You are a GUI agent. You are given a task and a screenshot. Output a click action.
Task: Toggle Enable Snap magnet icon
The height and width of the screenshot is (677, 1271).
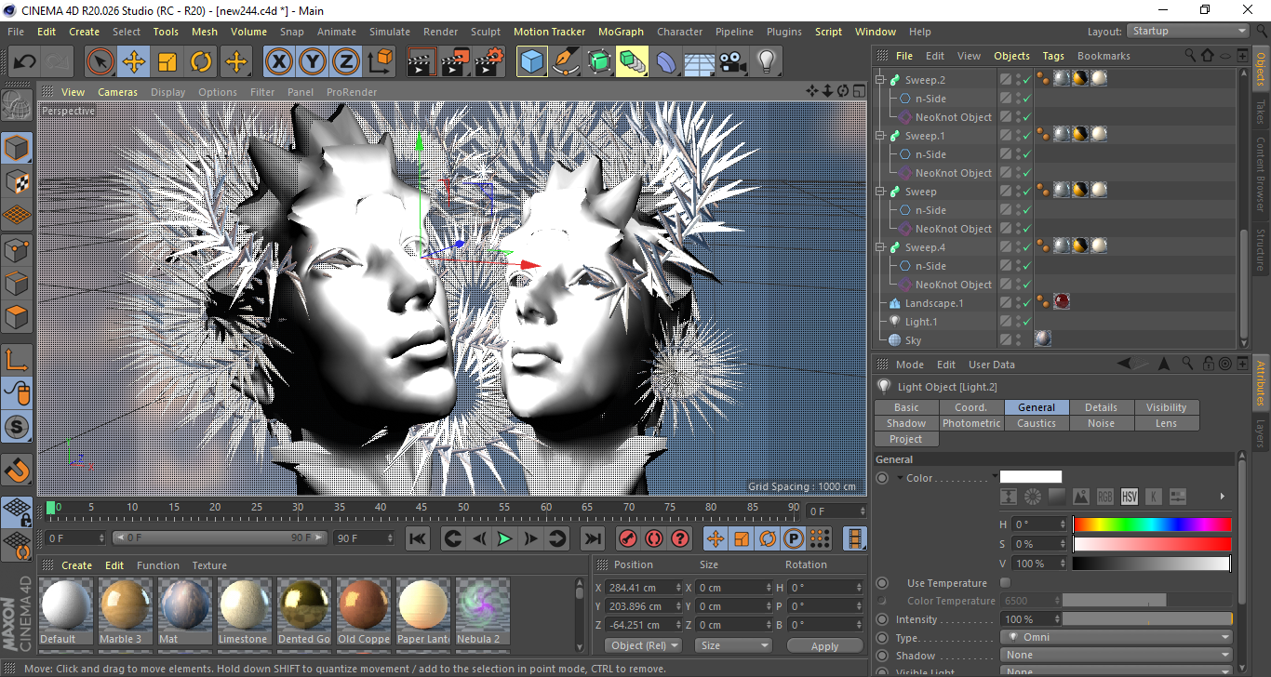(17, 471)
